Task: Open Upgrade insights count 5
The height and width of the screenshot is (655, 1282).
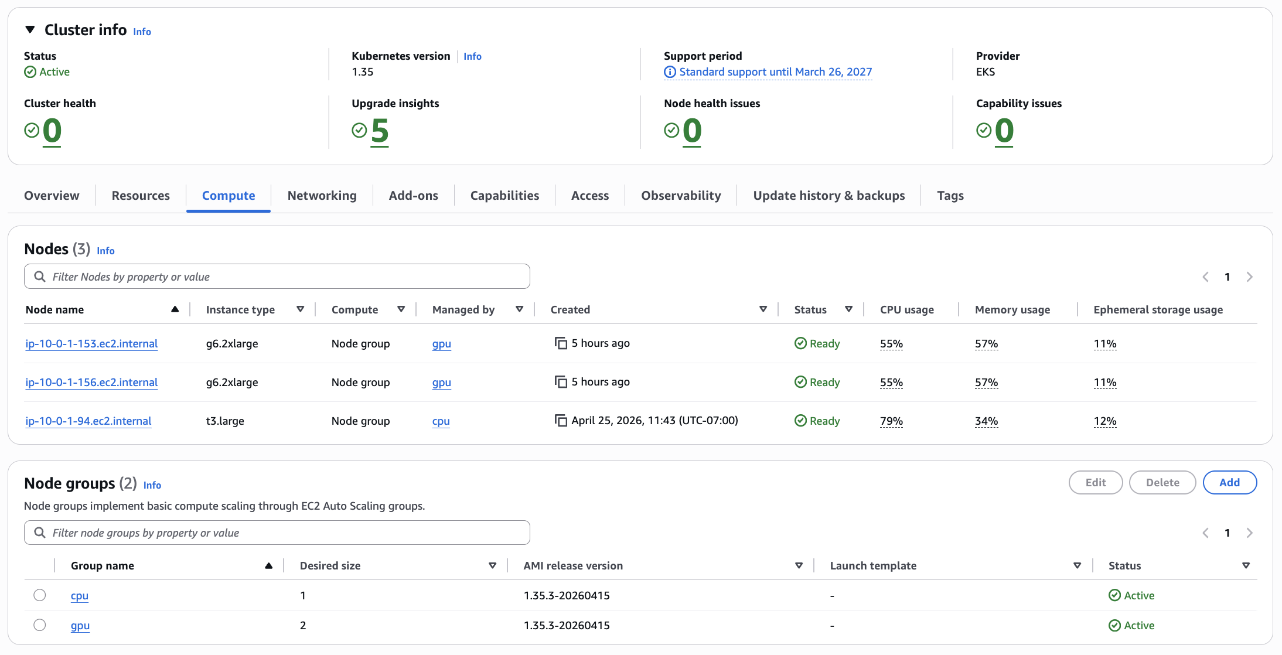Action: (x=379, y=131)
